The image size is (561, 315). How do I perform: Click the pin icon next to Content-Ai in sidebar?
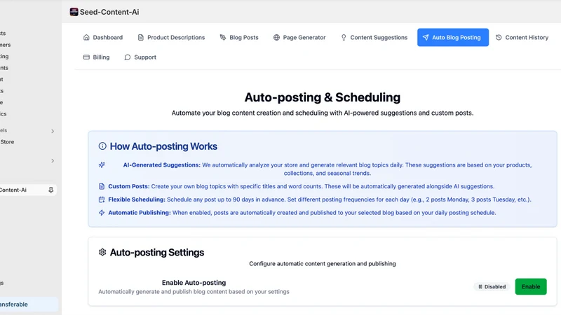click(50, 190)
